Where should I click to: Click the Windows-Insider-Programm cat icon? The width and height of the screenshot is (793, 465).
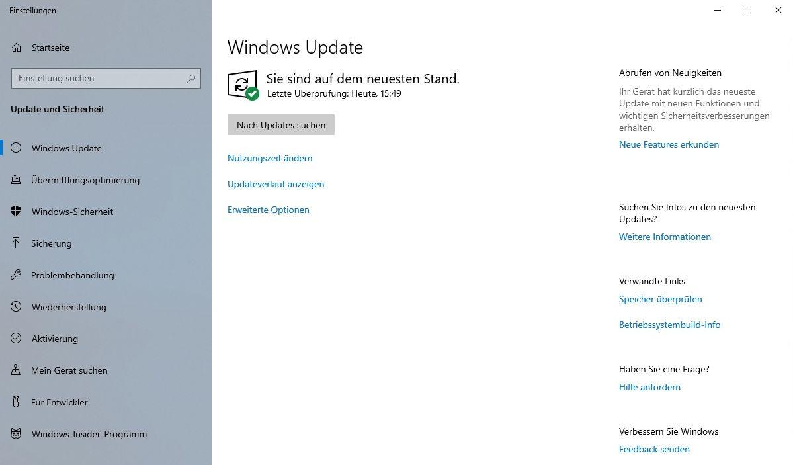click(16, 434)
